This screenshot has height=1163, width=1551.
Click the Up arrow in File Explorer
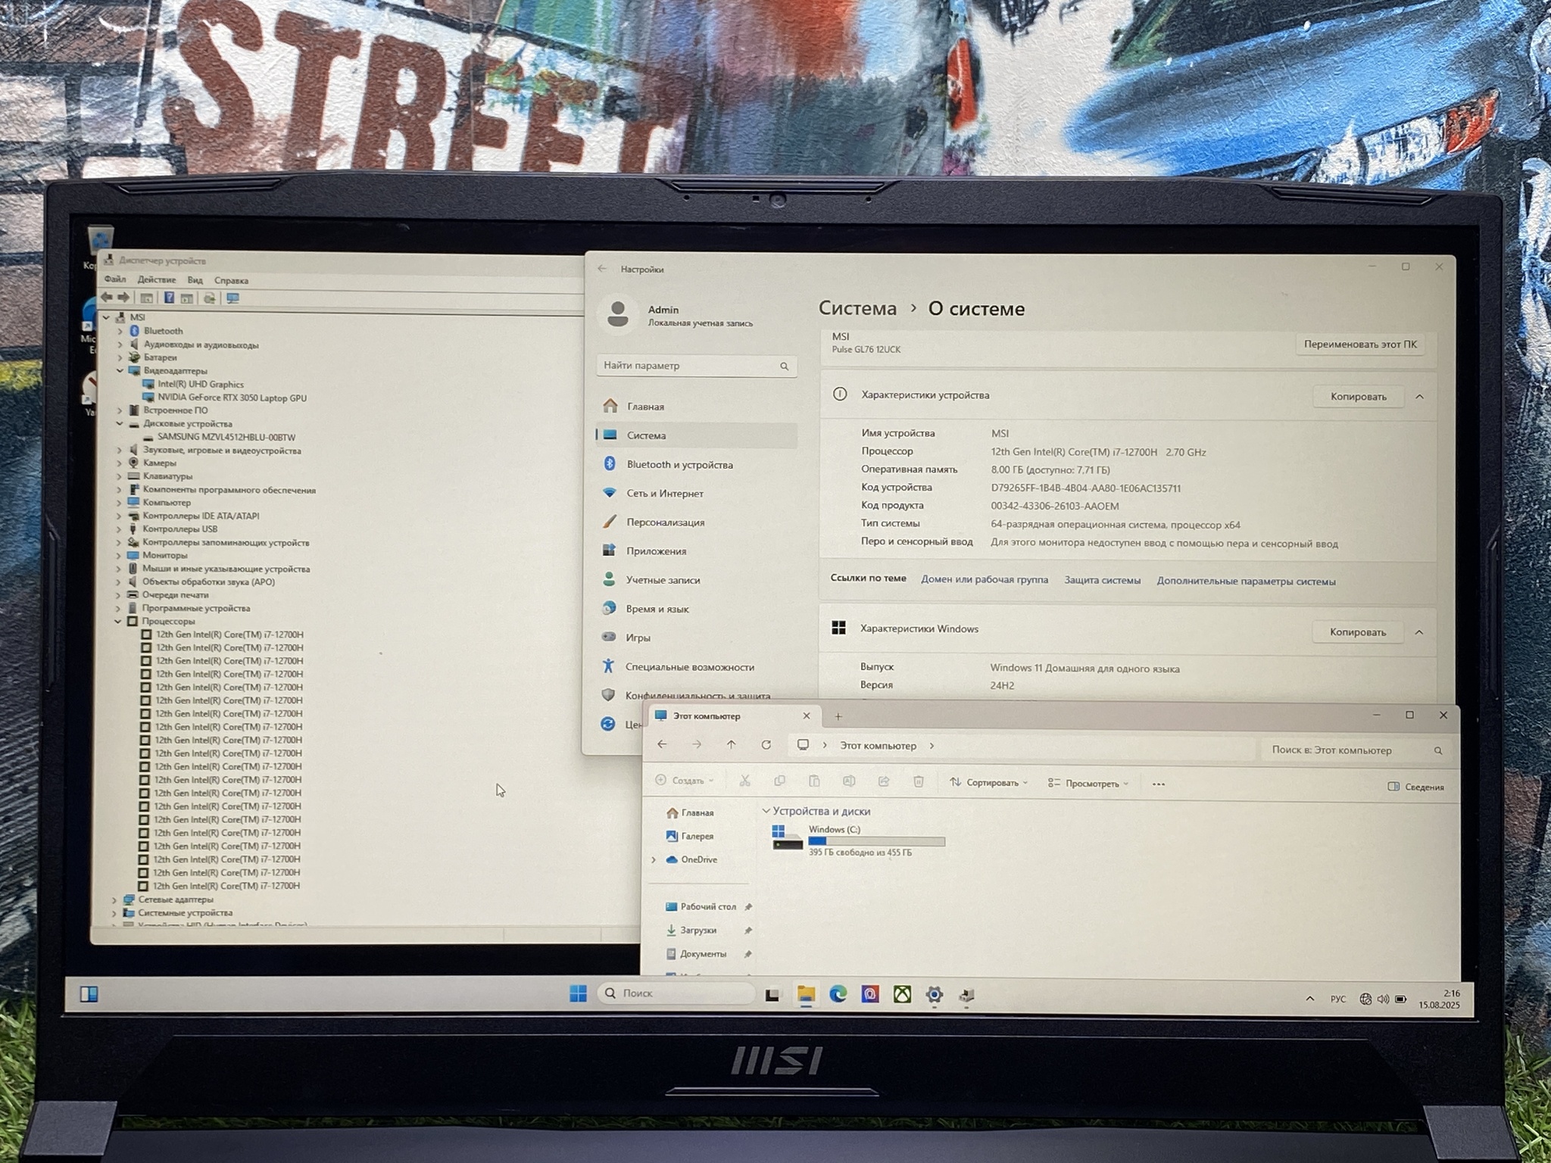731,745
